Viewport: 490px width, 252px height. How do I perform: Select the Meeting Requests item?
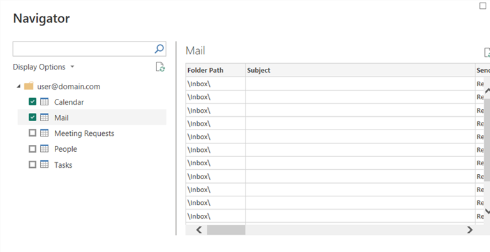coord(84,133)
